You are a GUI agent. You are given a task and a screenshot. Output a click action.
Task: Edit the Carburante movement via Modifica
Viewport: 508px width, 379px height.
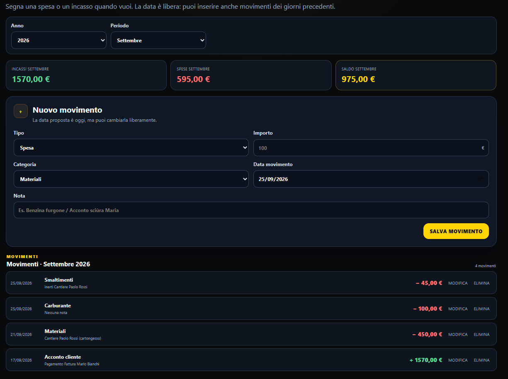click(458, 309)
